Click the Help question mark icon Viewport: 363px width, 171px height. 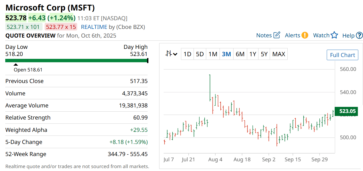pos(359,35)
